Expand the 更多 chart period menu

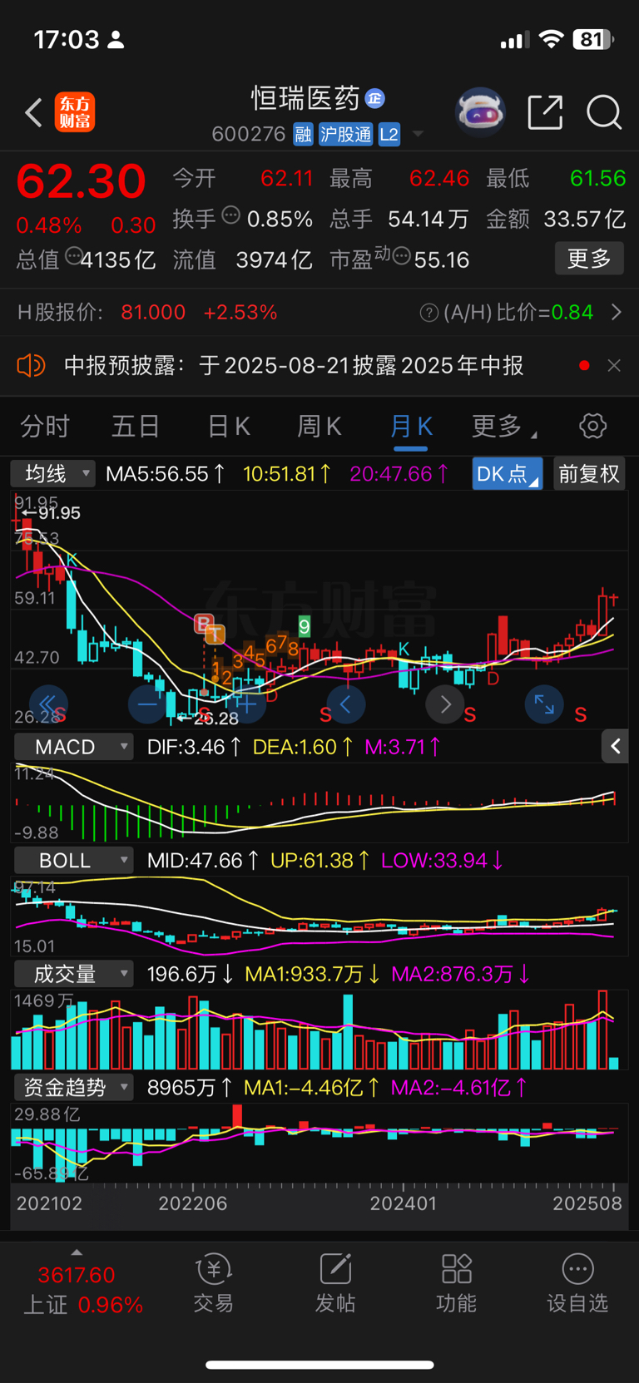[x=504, y=427]
